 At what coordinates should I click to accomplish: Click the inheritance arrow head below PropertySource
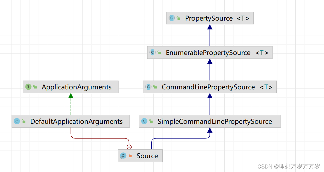[x=210, y=27]
